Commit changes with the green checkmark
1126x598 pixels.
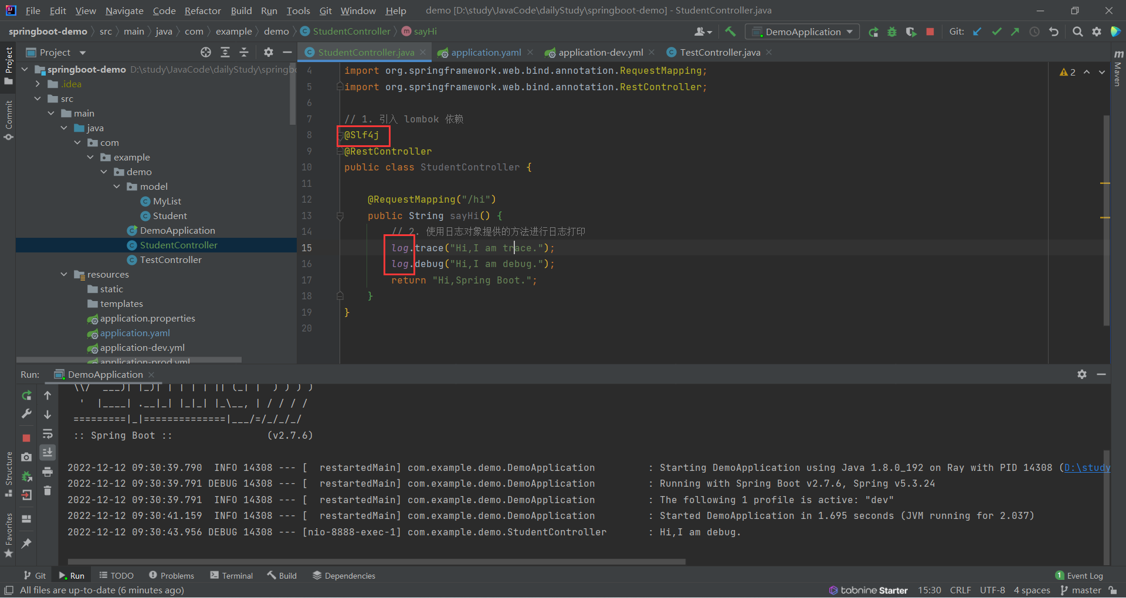click(x=996, y=32)
